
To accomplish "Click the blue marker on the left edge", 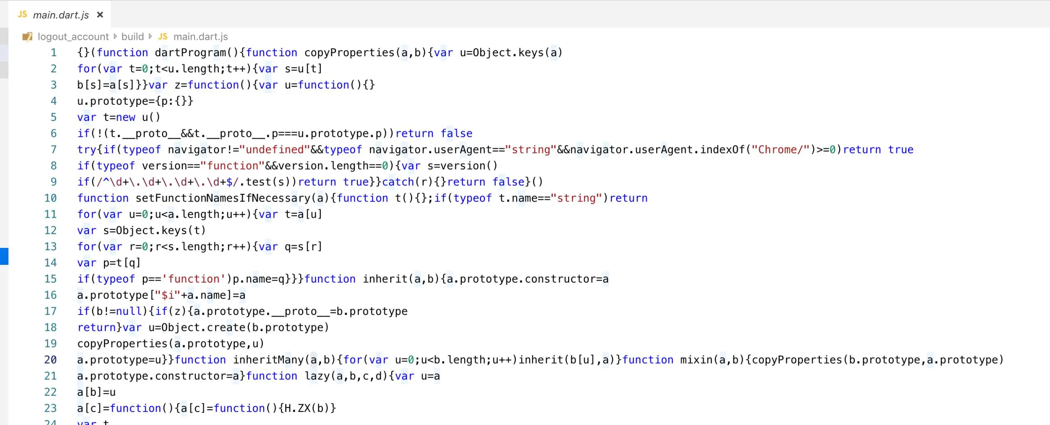I will pos(4,256).
